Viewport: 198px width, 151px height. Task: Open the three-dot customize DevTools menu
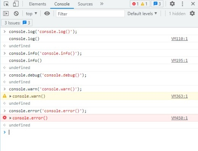pyautogui.click(x=182, y=4)
